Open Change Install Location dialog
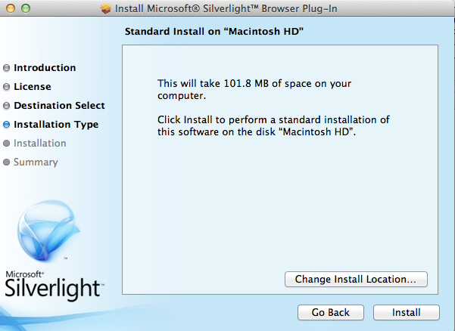This screenshot has width=455, height=331. pyautogui.click(x=356, y=279)
